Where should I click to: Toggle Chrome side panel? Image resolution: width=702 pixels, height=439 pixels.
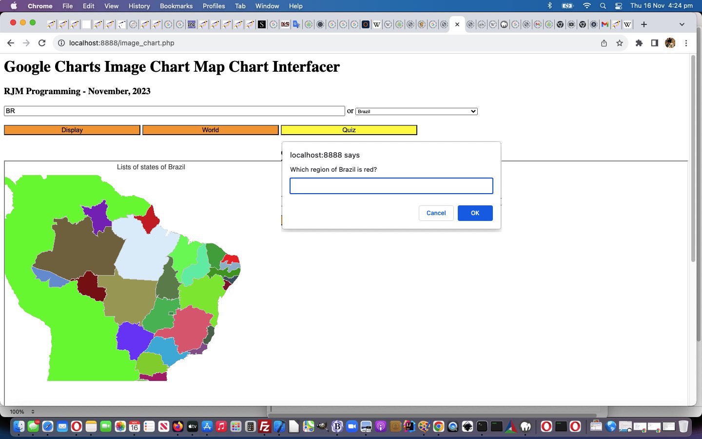pos(655,43)
